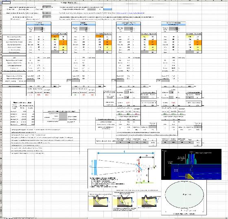Select the outlined active cell at top-left
The image size is (228, 219).
tap(6, 2)
